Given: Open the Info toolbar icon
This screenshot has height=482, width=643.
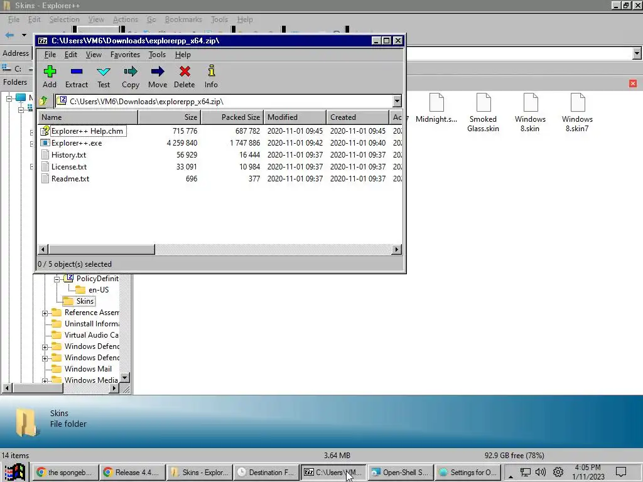Looking at the screenshot, I should 211,77.
